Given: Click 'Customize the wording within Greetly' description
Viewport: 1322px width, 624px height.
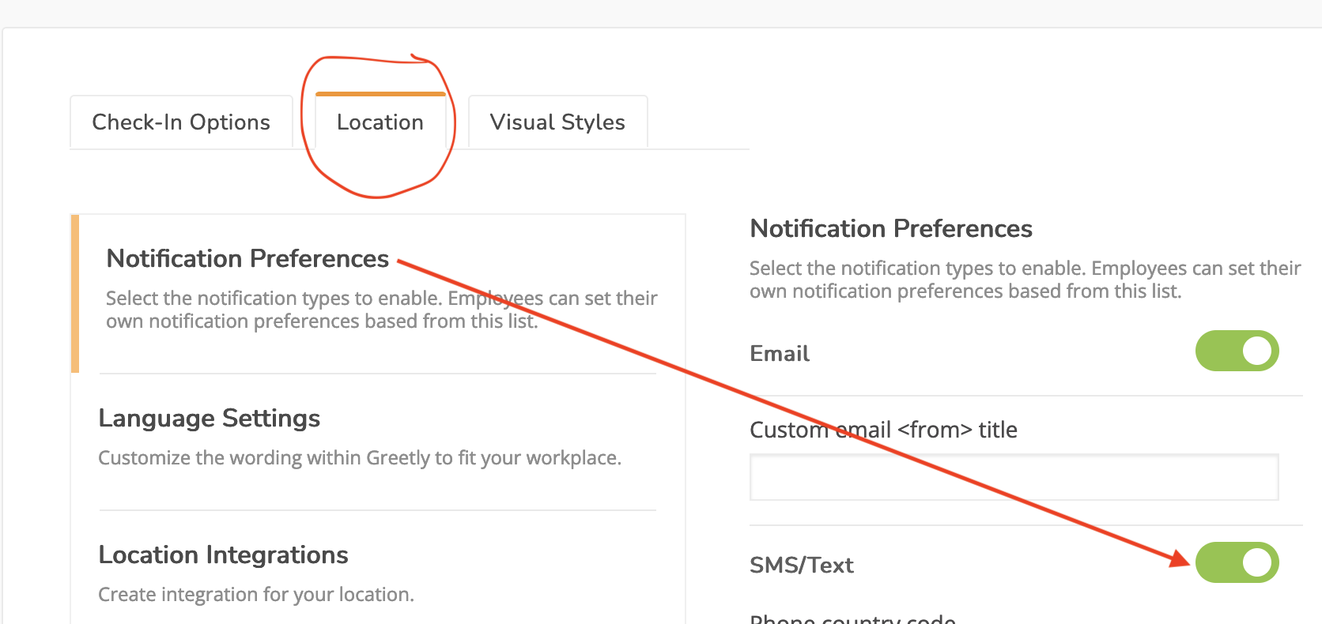Looking at the screenshot, I should (360, 458).
